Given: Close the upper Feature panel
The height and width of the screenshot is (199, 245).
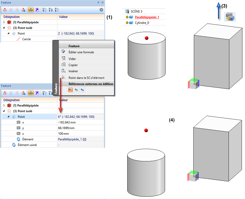Looking at the screenshot, I should coord(103,3).
